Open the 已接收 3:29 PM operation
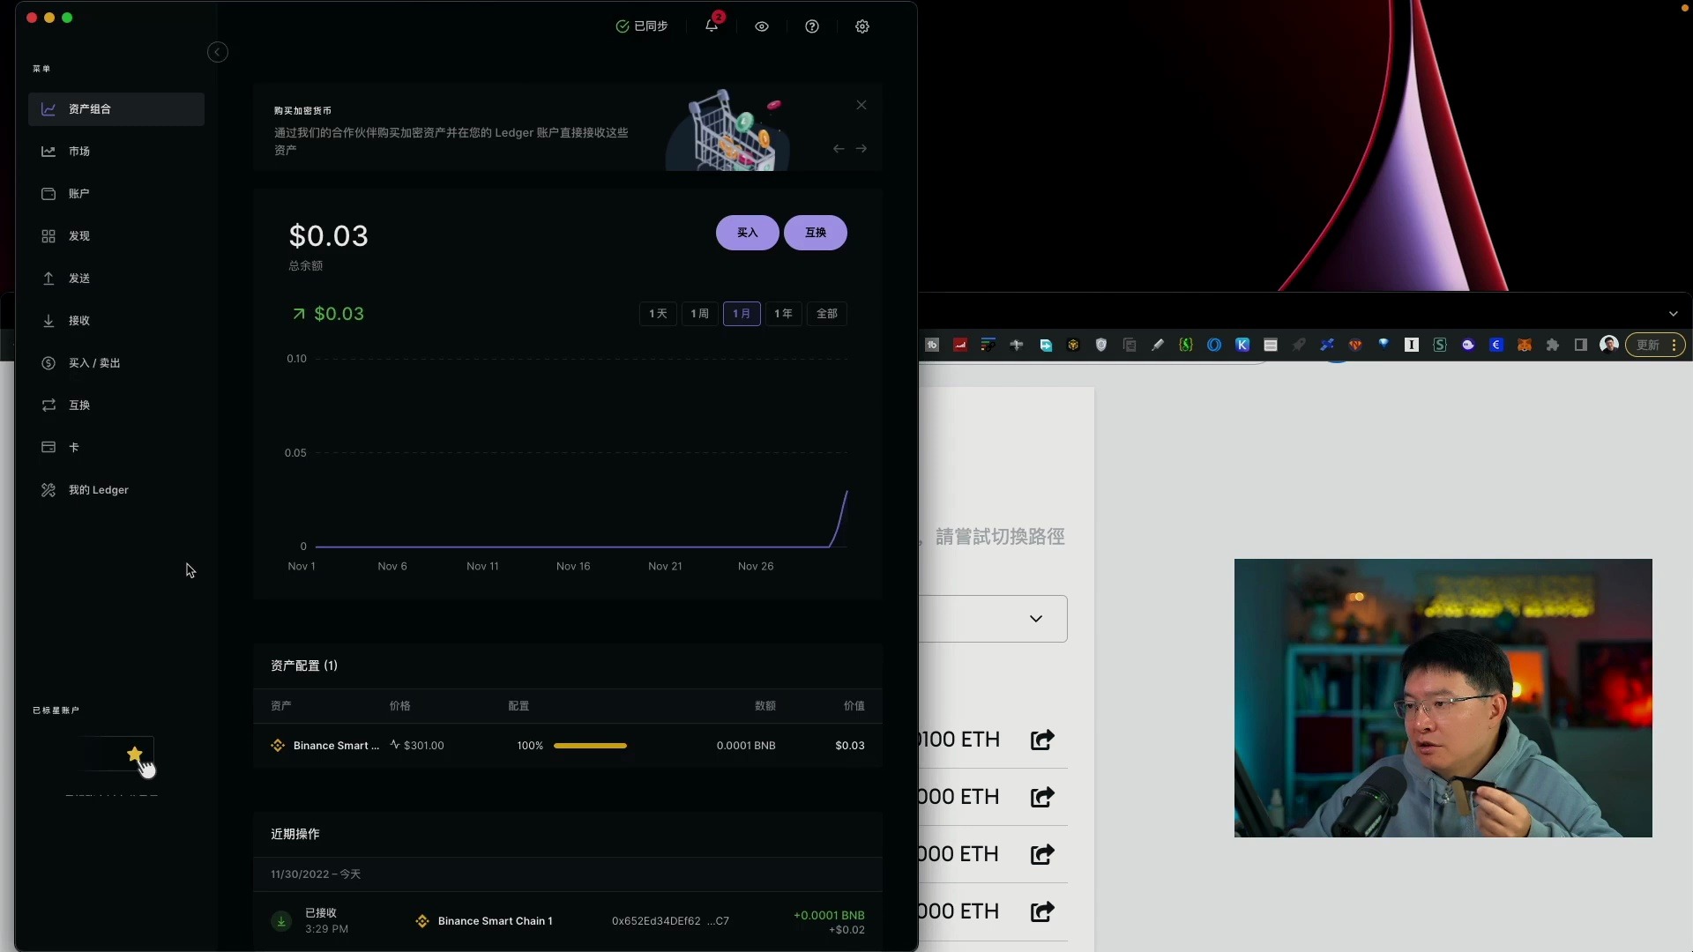Image resolution: width=1693 pixels, height=952 pixels. [x=568, y=921]
